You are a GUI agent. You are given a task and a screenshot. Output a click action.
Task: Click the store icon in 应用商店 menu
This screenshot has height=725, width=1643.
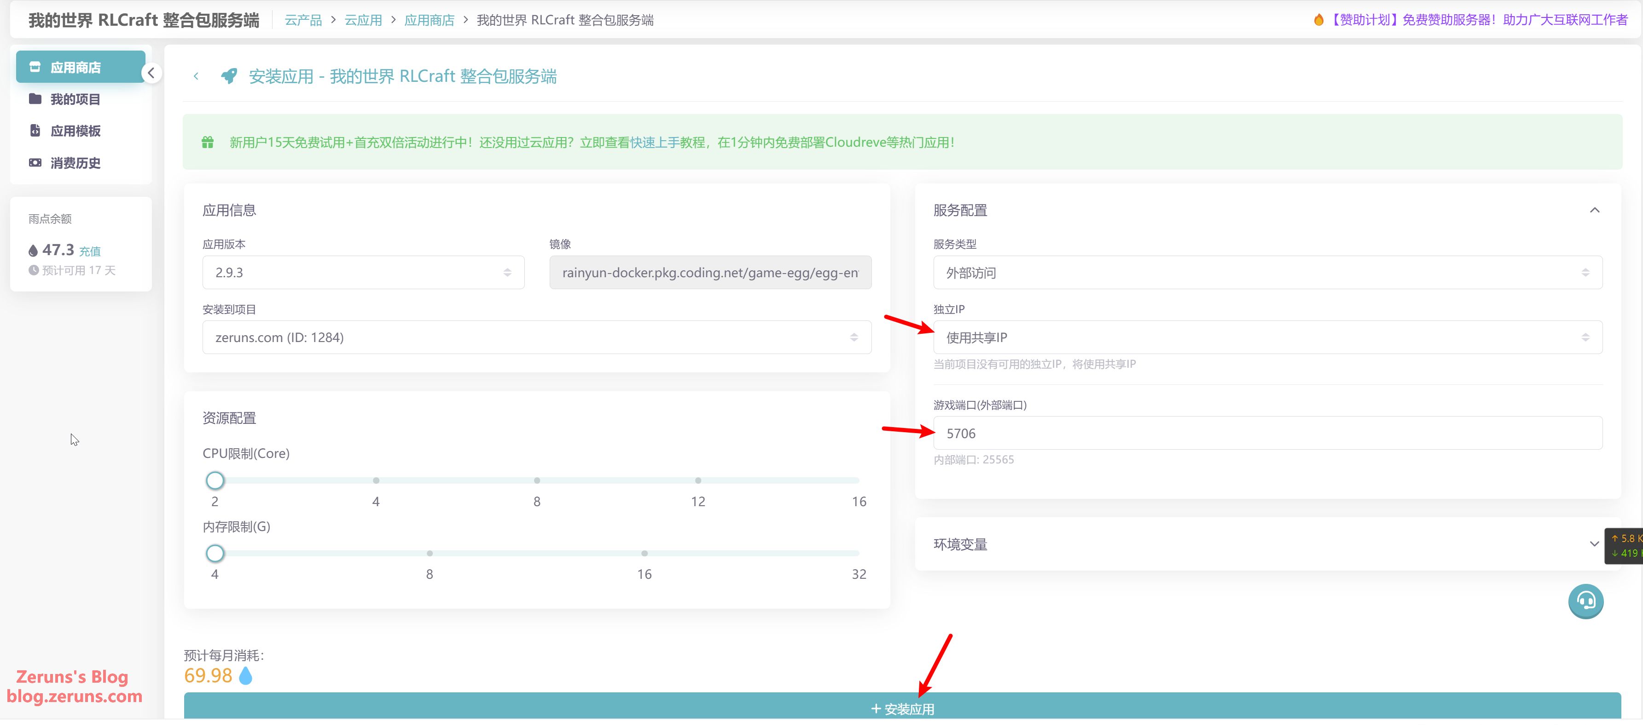[x=35, y=68]
